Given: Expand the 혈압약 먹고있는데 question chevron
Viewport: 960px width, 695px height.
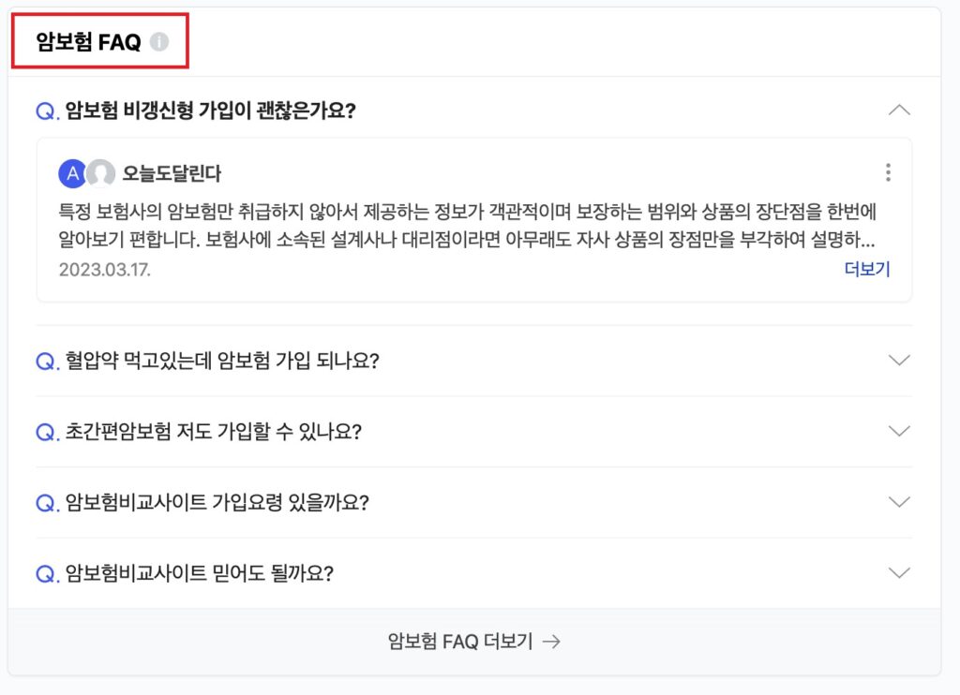Looking at the screenshot, I should pyautogui.click(x=898, y=361).
